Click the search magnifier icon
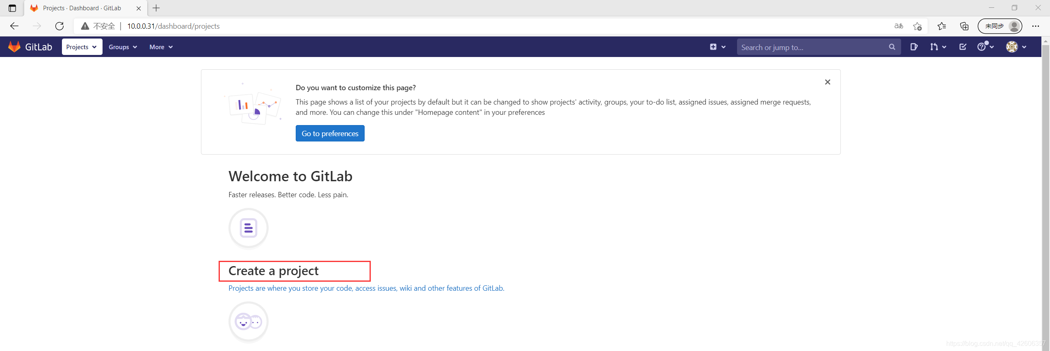The height and width of the screenshot is (351, 1050). click(x=892, y=47)
